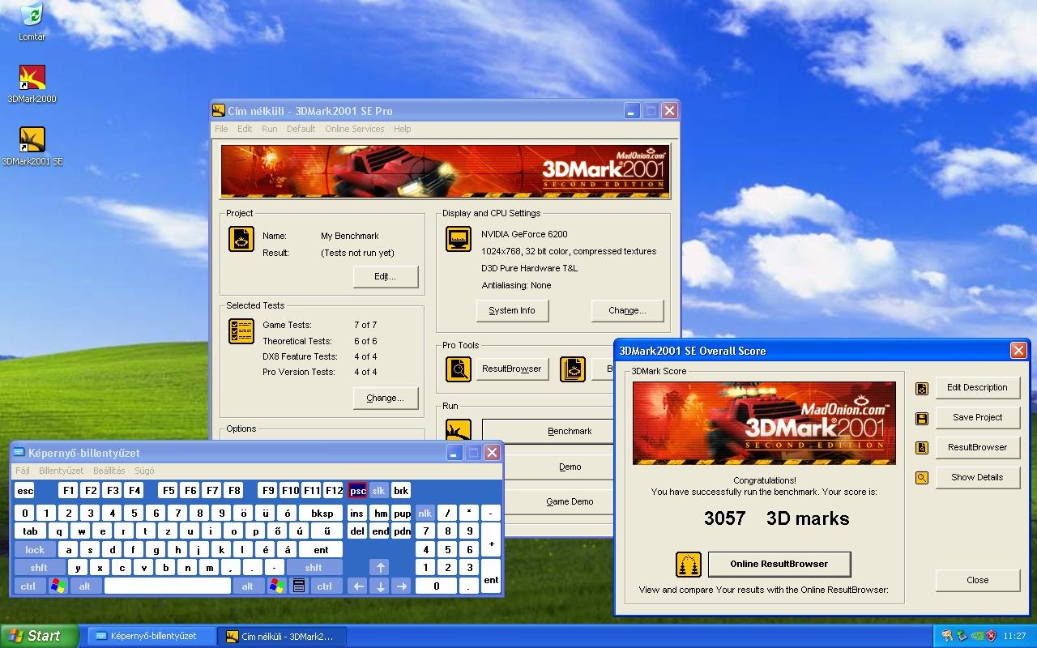Toggle the left ctrl key on the keyboard
Viewport: 1037px width, 648px height.
(28, 586)
